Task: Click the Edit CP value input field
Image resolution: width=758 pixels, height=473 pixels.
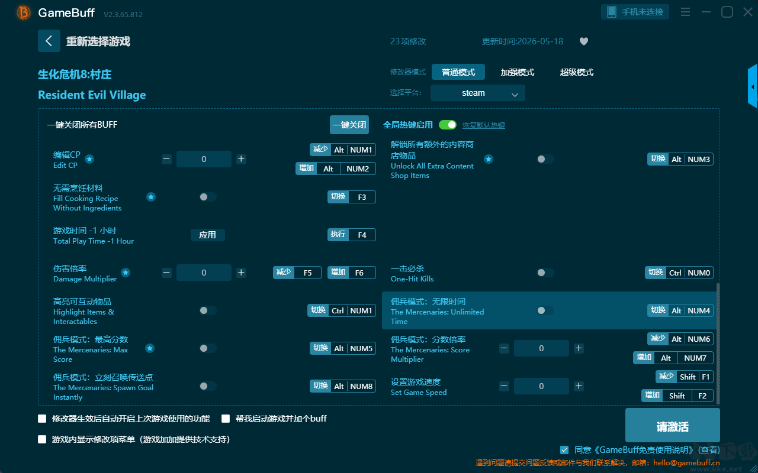Action: [204, 159]
